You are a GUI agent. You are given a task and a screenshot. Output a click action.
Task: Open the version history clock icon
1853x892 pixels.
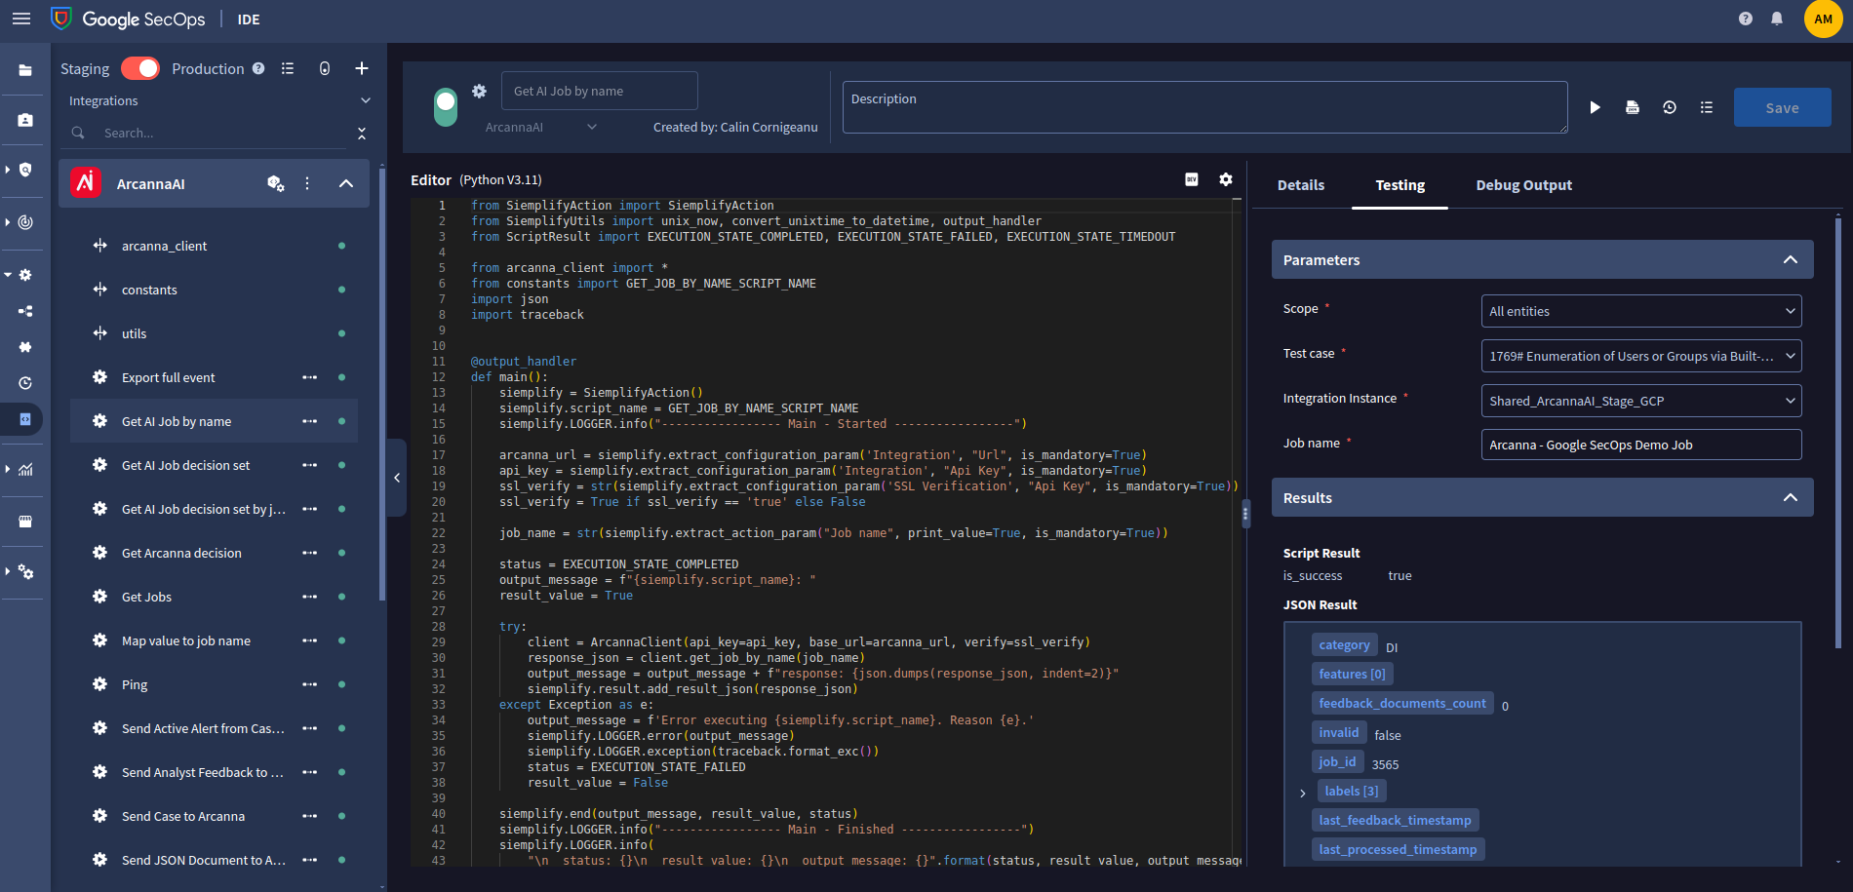pos(1670,107)
